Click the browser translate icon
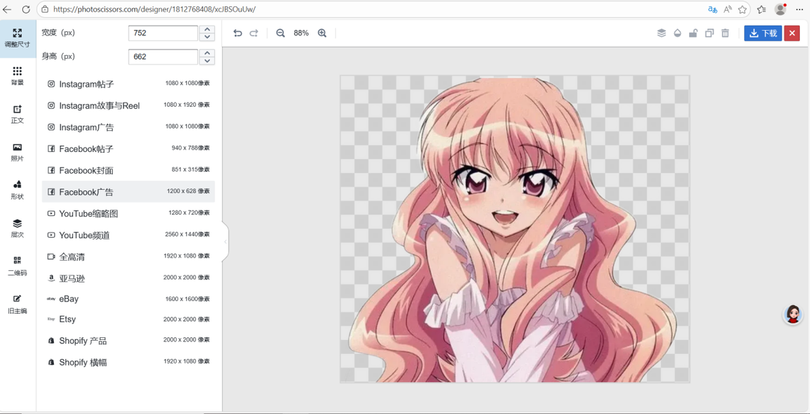The width and height of the screenshot is (810, 414). click(x=712, y=10)
